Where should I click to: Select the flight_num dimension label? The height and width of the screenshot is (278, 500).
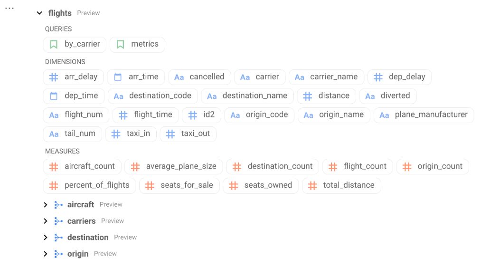pos(84,115)
